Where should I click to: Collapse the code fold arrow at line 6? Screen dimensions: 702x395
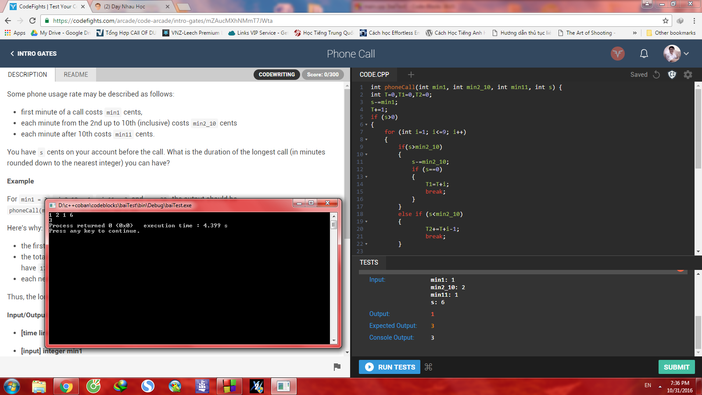click(x=366, y=125)
